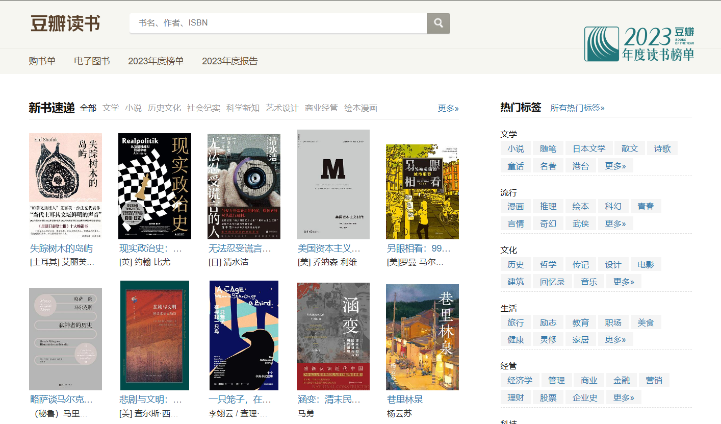The width and height of the screenshot is (721, 424).
Task: Choose the 经济学 tag
Action: [520, 380]
